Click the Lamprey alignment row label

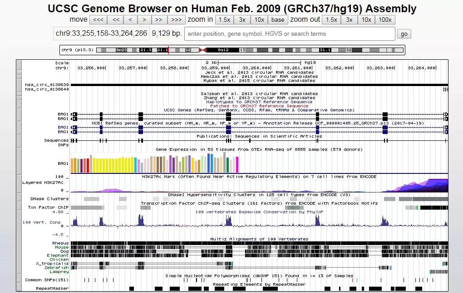point(59,272)
